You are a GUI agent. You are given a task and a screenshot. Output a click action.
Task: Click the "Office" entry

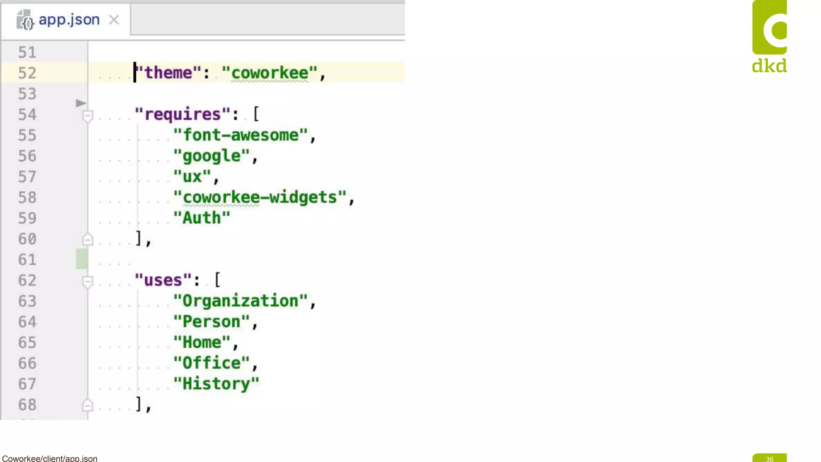coord(211,363)
